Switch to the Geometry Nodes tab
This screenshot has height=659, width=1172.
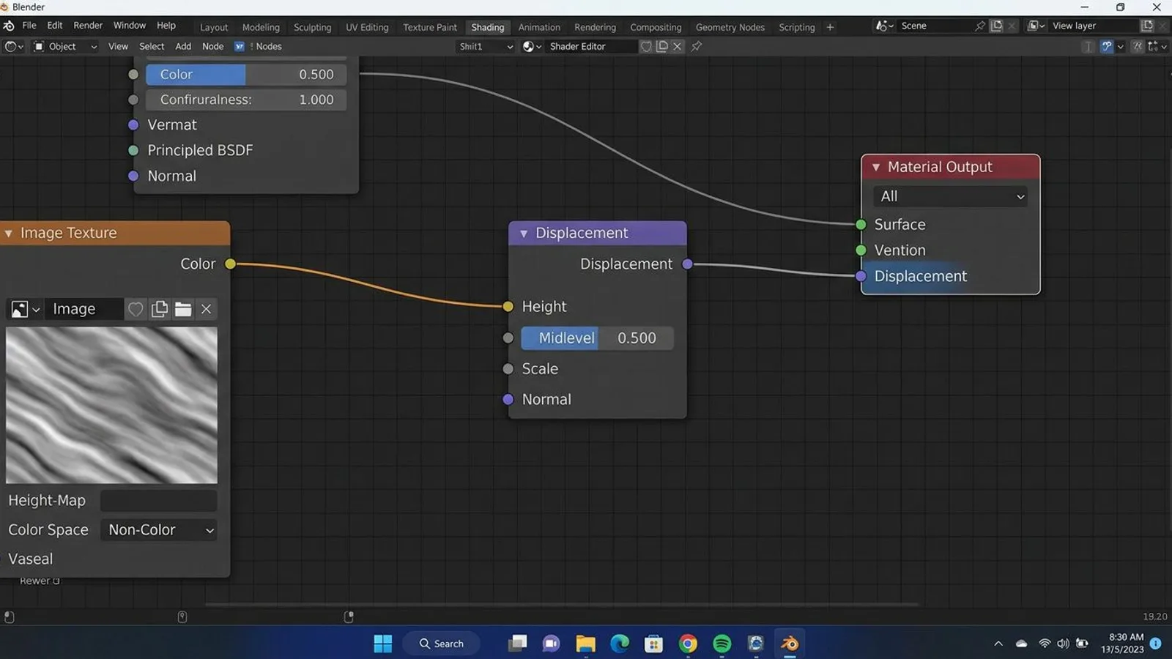(x=730, y=27)
